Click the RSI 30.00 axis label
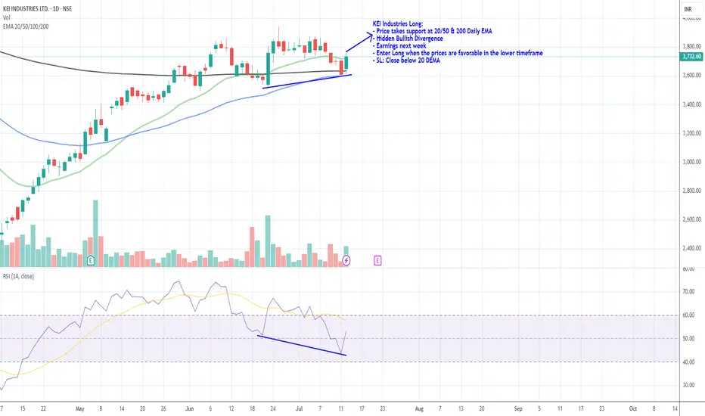The width and height of the screenshot is (705, 416). tap(689, 386)
